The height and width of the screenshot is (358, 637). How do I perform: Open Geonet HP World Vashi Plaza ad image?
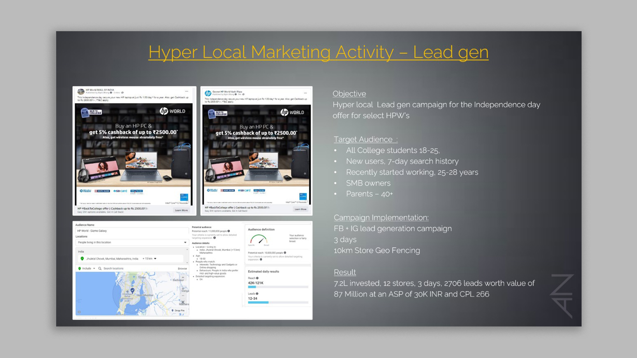[256, 155]
